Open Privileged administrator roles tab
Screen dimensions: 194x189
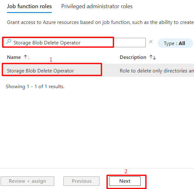[97, 6]
